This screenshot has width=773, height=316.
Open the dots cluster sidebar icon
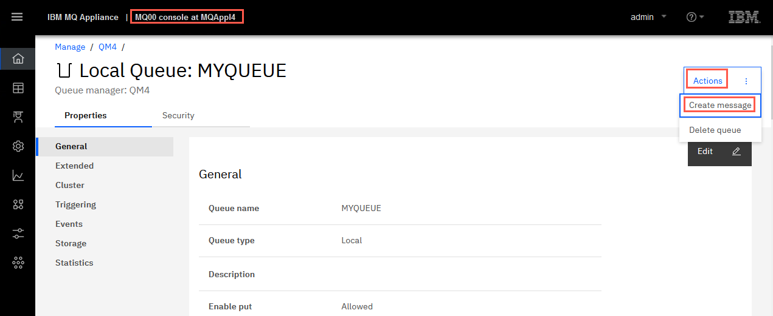(18, 262)
